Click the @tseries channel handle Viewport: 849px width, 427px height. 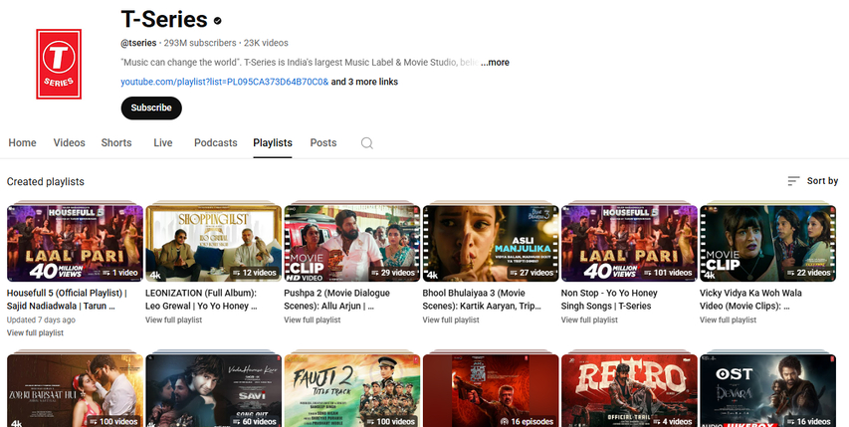point(138,43)
